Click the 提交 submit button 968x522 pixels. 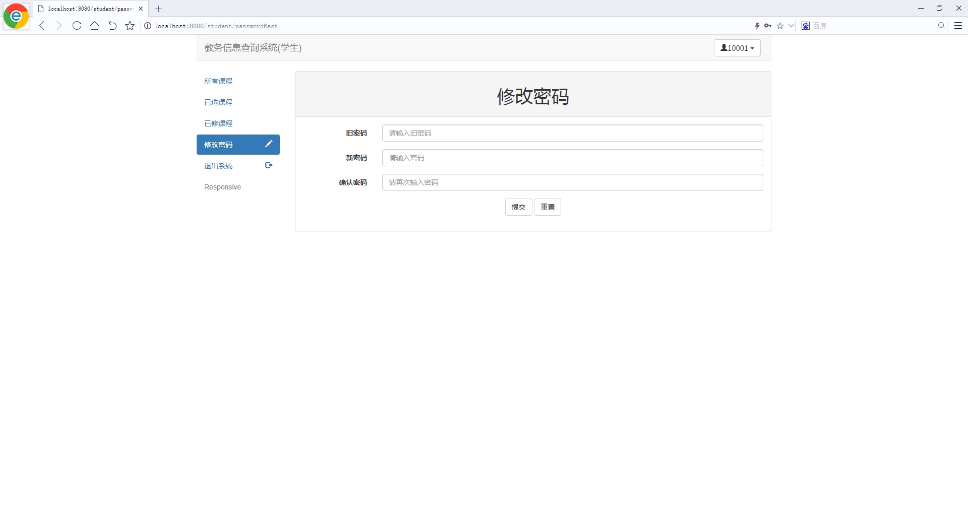click(518, 207)
